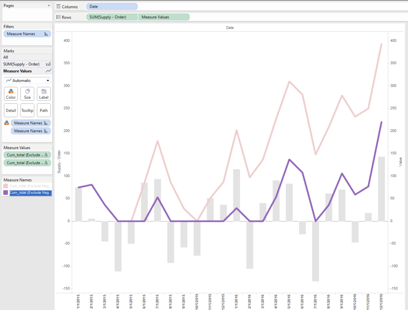Select the Date pill on Columns shelf
408x310 pixels.
pos(112,7)
